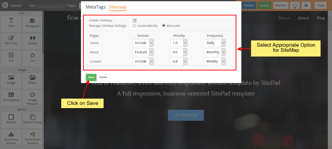Click the GET STARTED button on page
Image resolution: width=332 pixels, height=149 pixels.
click(186, 115)
